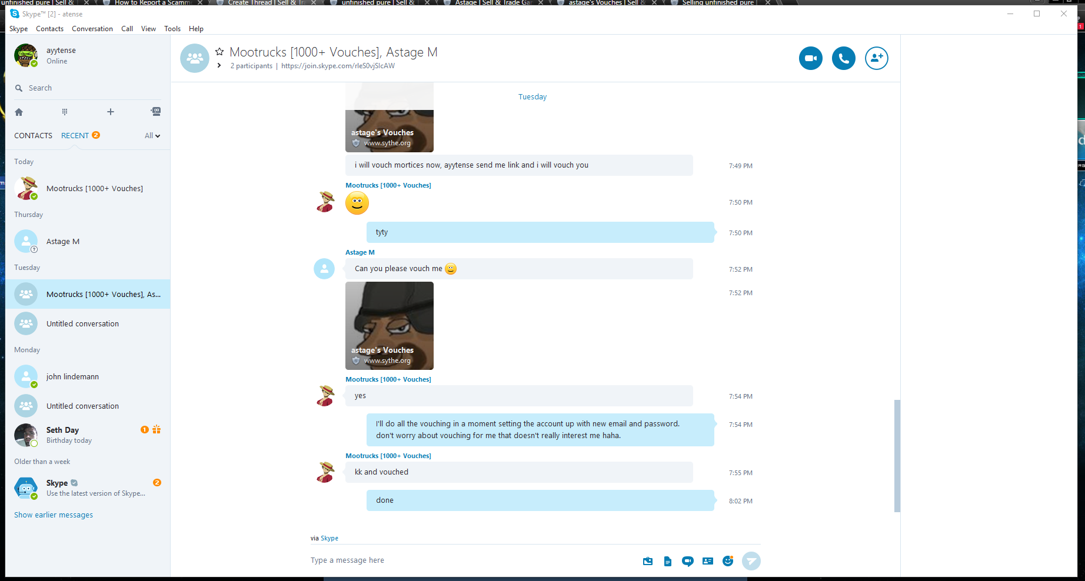Click the Astage M avatar in the chat
Screen dimensions: 1085x581
point(324,269)
